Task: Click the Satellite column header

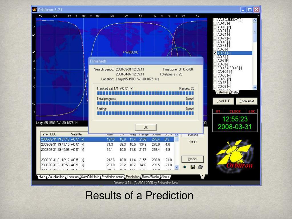Action: 76,134
